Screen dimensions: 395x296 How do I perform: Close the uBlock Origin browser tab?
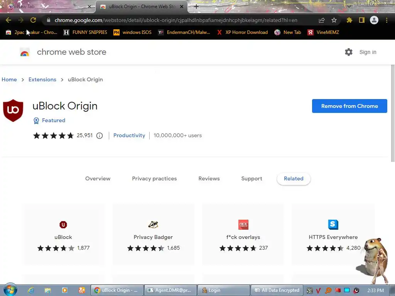[182, 7]
